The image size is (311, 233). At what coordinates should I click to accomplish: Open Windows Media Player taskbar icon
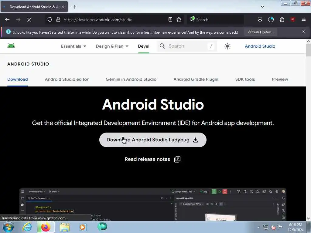click(83, 227)
